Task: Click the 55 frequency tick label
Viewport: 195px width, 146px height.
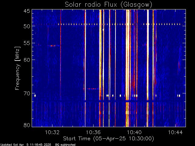Action: [27, 43]
